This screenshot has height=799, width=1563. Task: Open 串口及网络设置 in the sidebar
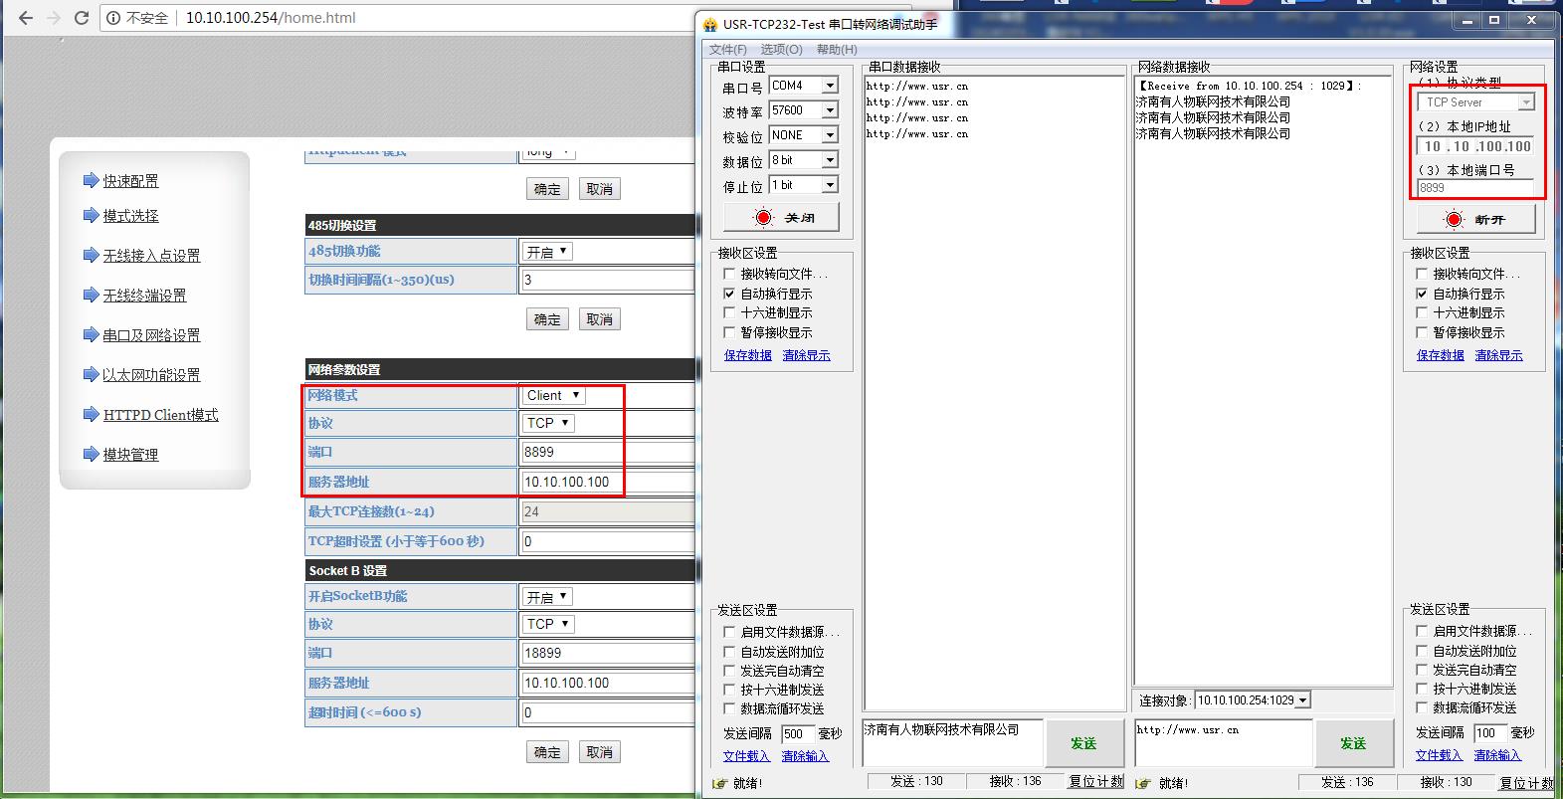(151, 335)
